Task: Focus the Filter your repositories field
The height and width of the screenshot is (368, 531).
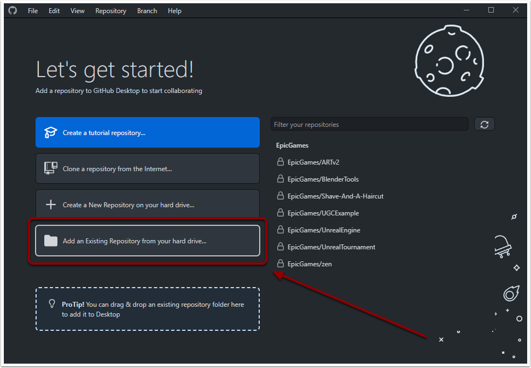Action: (x=370, y=124)
